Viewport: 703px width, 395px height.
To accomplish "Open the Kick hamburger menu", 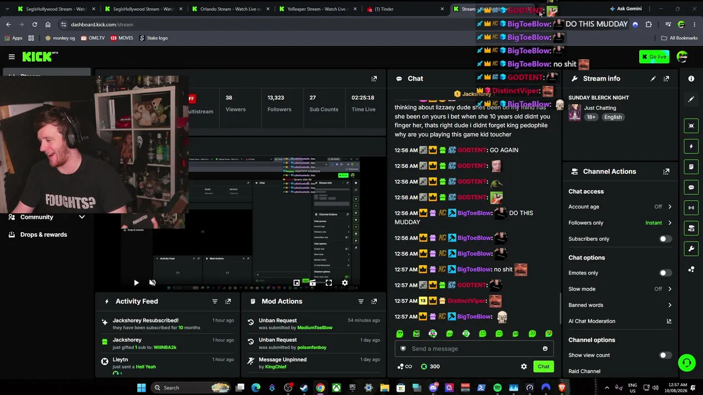I will [x=12, y=57].
